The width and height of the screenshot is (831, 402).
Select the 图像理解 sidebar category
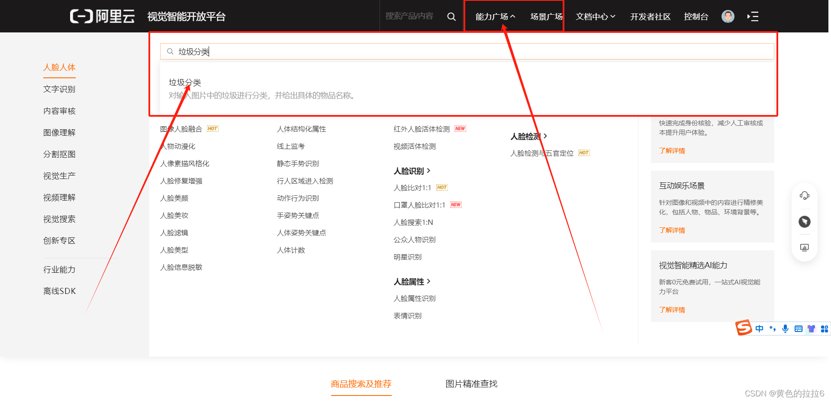(x=59, y=133)
